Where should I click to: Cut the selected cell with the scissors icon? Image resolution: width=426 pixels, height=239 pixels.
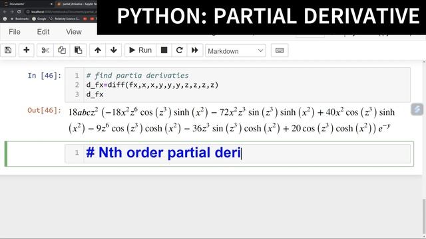[45, 50]
